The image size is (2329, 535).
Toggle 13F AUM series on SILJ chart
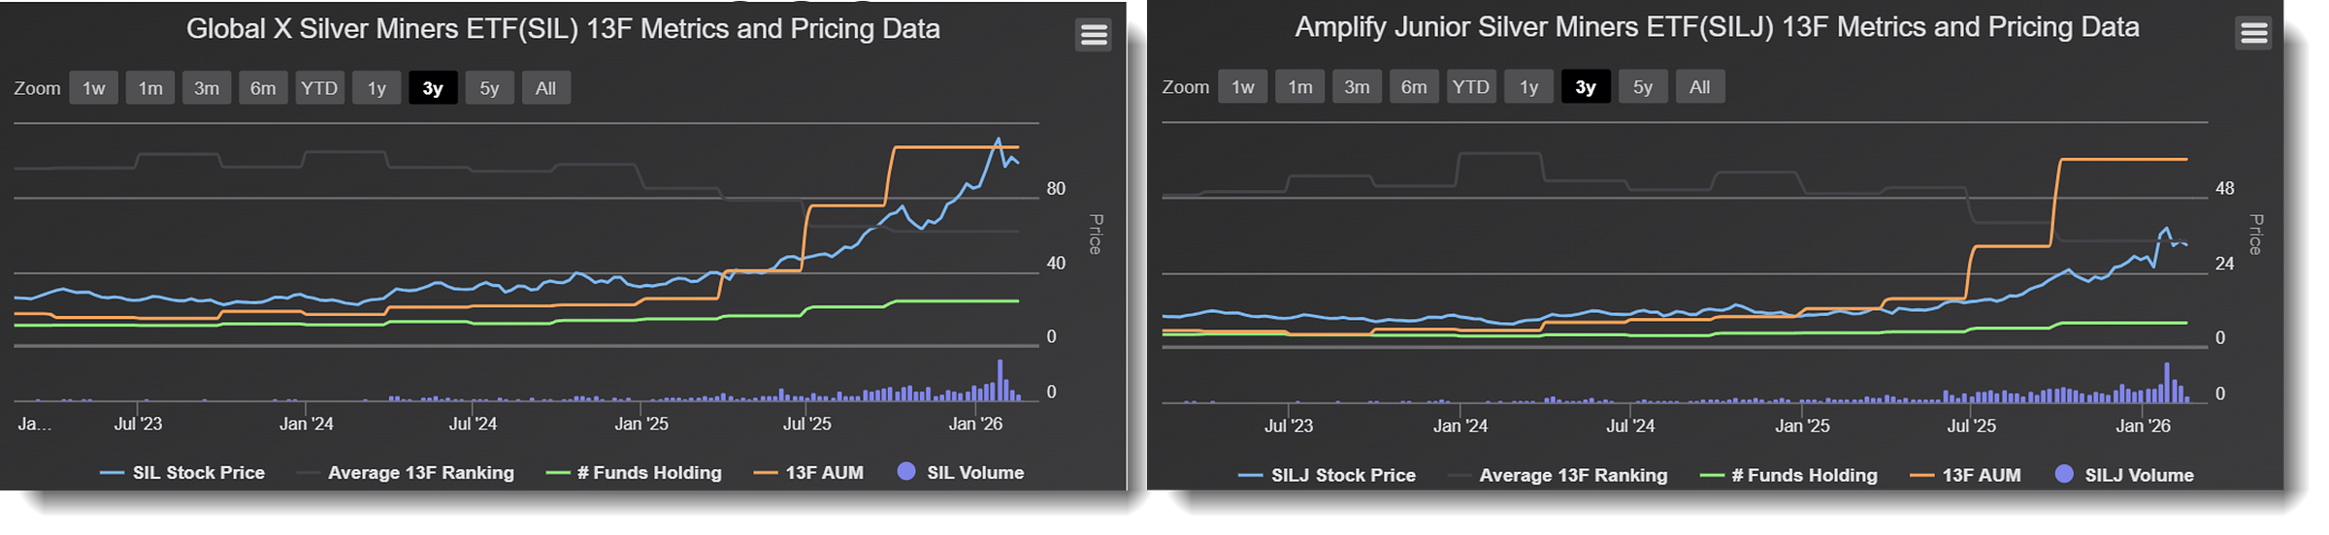click(x=1965, y=476)
